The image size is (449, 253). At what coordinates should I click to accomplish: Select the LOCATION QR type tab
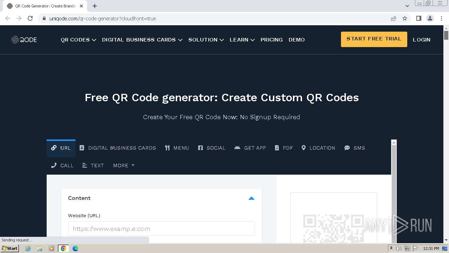point(318,148)
